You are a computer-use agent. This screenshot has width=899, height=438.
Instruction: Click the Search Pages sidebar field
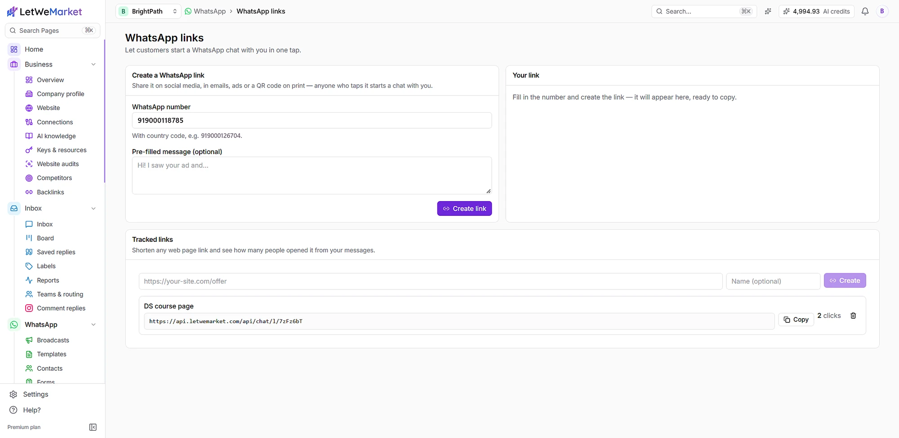tap(53, 31)
